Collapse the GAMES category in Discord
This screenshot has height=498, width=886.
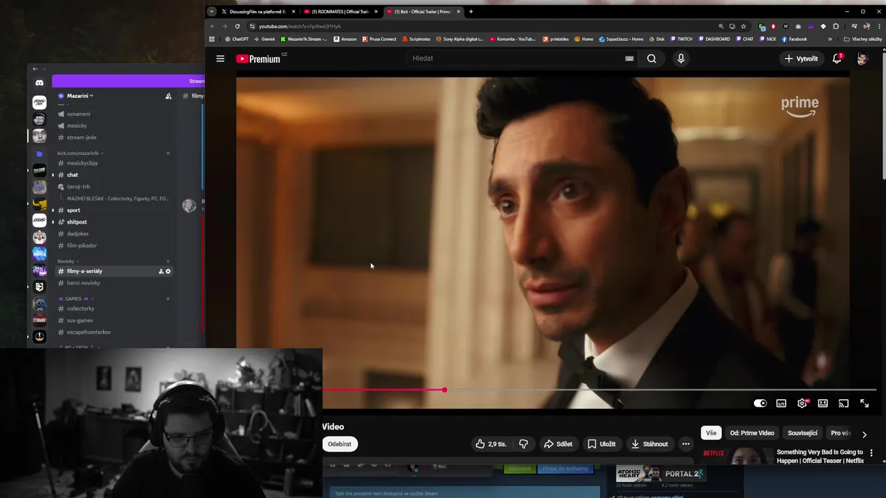click(75, 299)
